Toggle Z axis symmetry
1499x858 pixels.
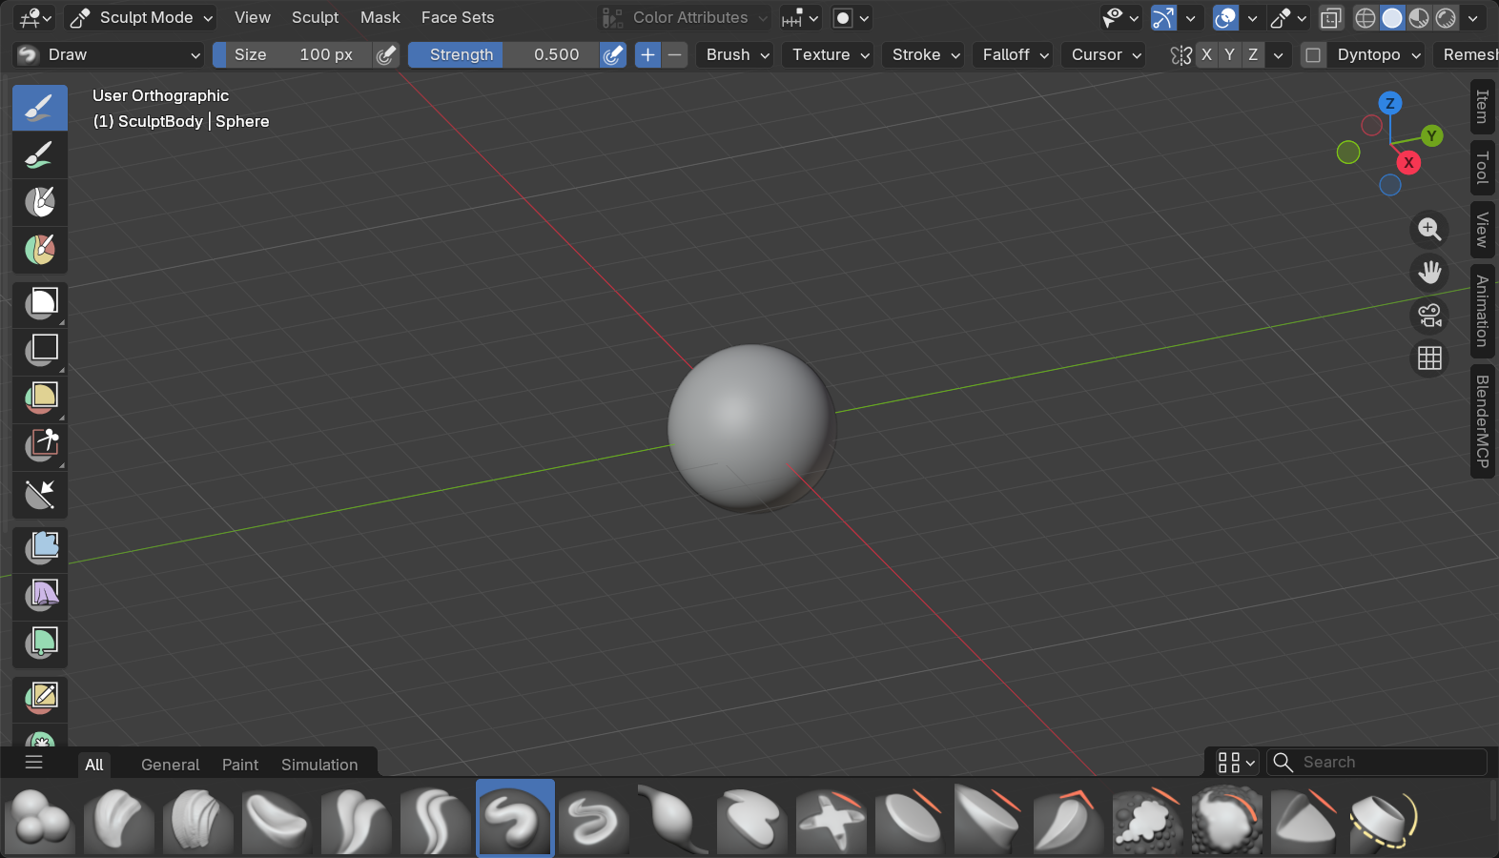coord(1253,55)
